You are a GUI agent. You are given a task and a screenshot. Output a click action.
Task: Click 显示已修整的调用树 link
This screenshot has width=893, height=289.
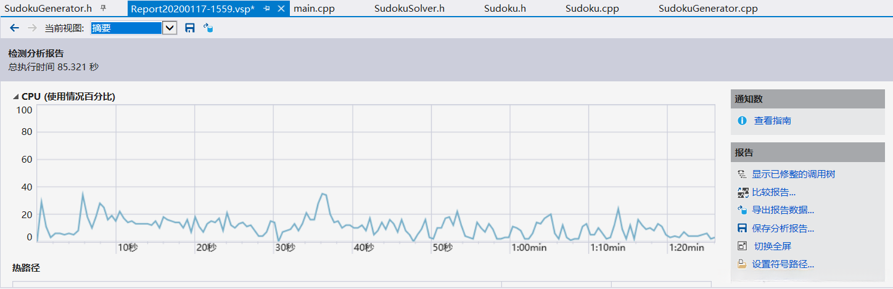794,174
